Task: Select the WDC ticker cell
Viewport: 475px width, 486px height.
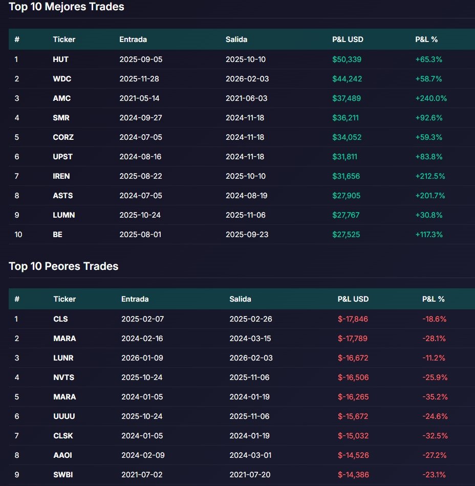Action: 62,79
